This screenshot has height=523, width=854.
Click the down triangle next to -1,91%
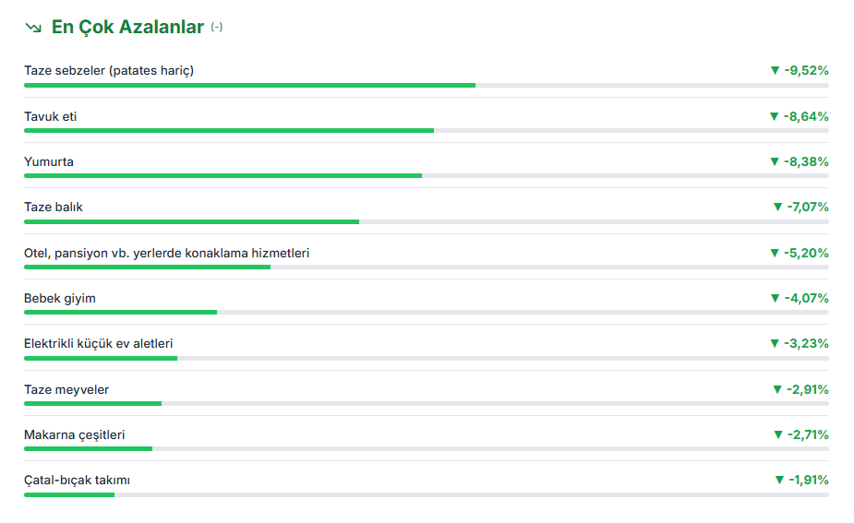779,480
